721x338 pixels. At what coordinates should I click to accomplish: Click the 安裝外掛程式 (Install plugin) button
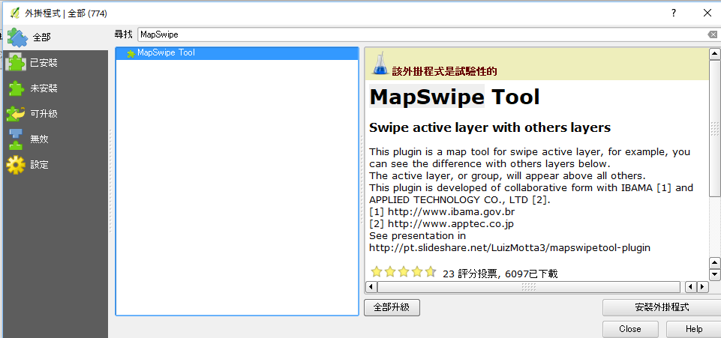pos(662,308)
